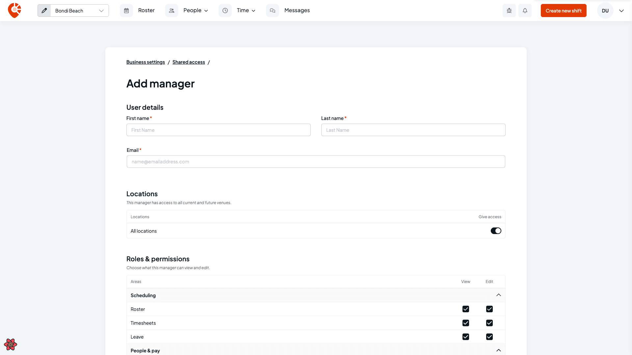
Task: Click the Messages chat bubble icon
Action: (273, 11)
